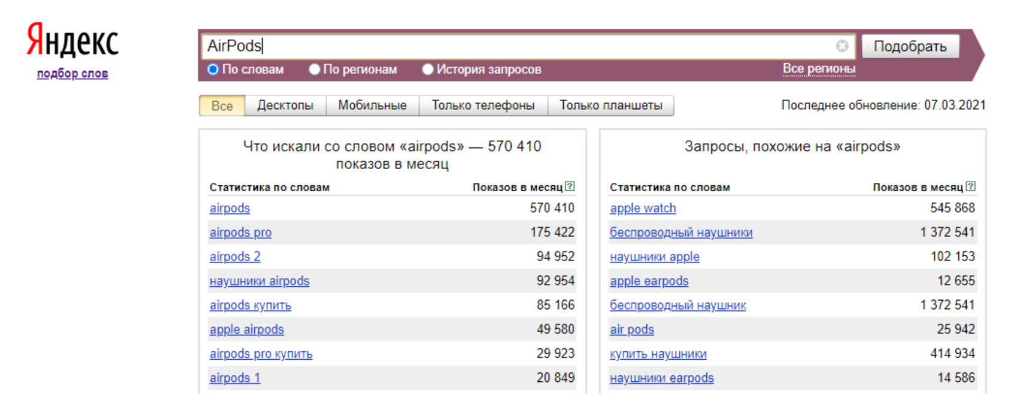Click the search input field with AirPods

click(x=517, y=46)
